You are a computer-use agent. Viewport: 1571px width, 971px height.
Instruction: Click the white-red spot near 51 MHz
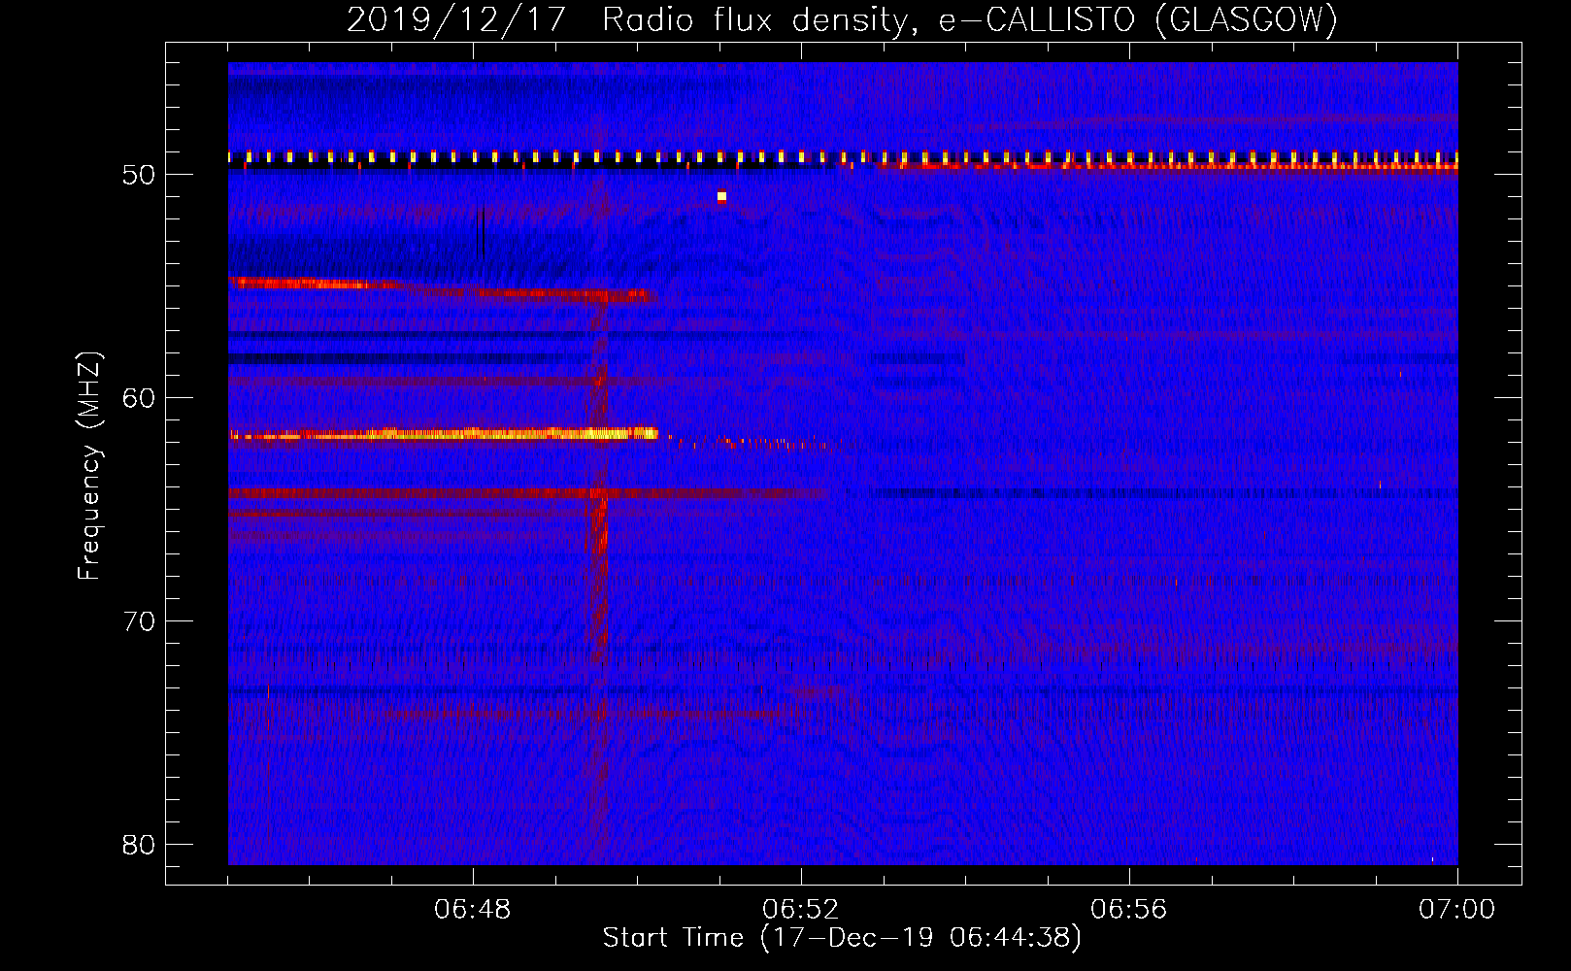pos(721,196)
